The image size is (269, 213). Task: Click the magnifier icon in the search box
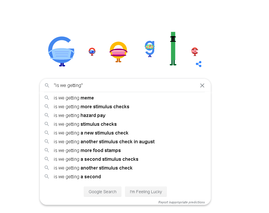coord(47,85)
